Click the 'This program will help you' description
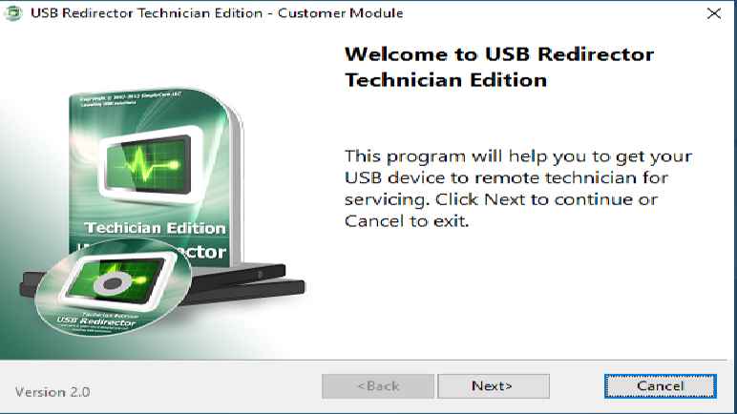The width and height of the screenshot is (737, 414). 518,189
